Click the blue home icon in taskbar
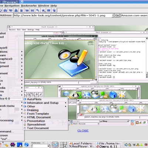148x148 pixels. pos(26,144)
